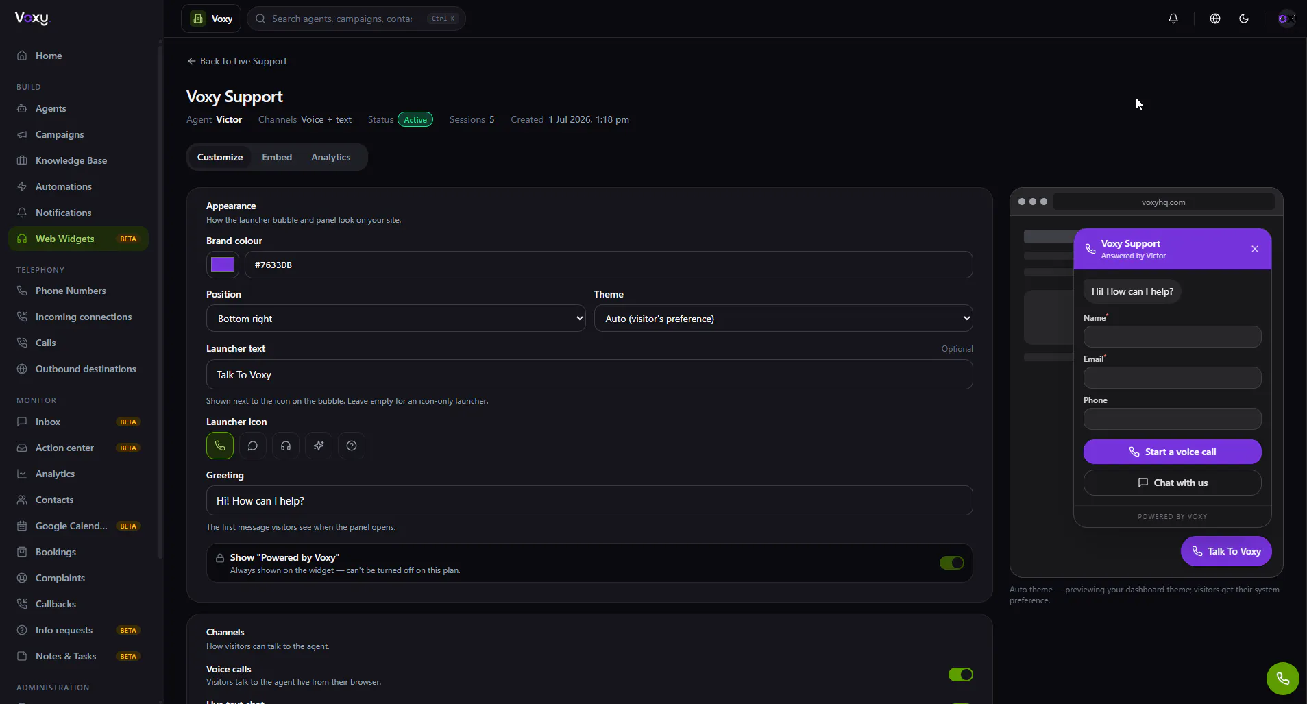Open Calls in sidebar

(x=78, y=343)
